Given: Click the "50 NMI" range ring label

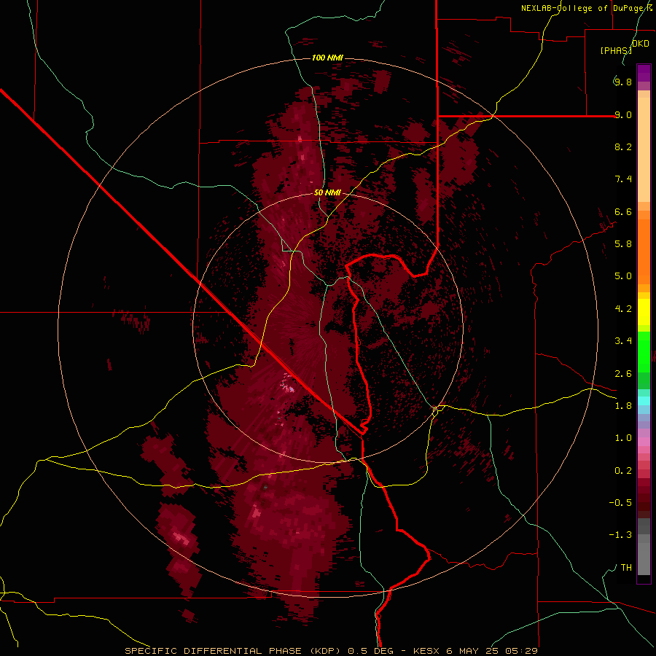Looking at the screenshot, I should (x=327, y=192).
